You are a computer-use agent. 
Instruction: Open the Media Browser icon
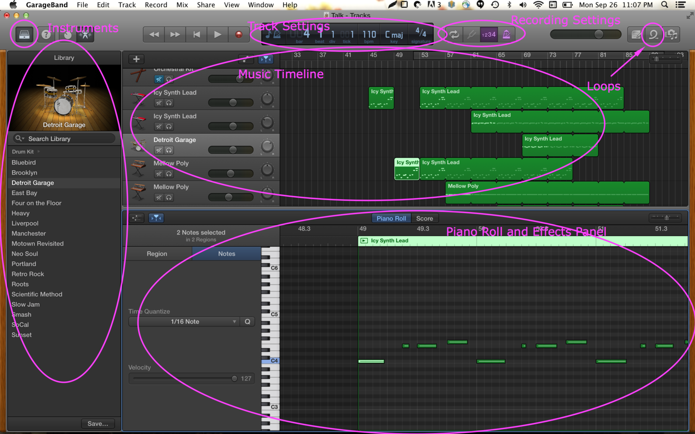671,35
